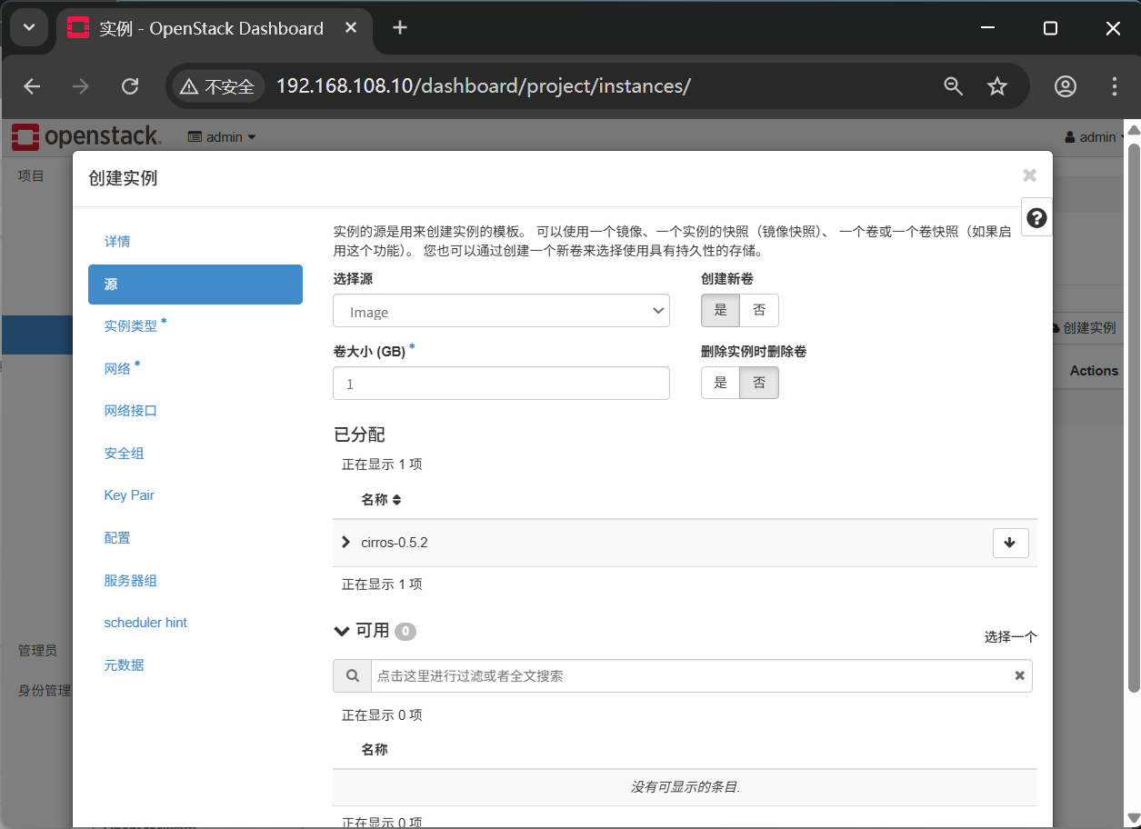This screenshot has height=829, width=1141.
Task: Click the cirros-0.5.2 image name
Action: (x=394, y=543)
